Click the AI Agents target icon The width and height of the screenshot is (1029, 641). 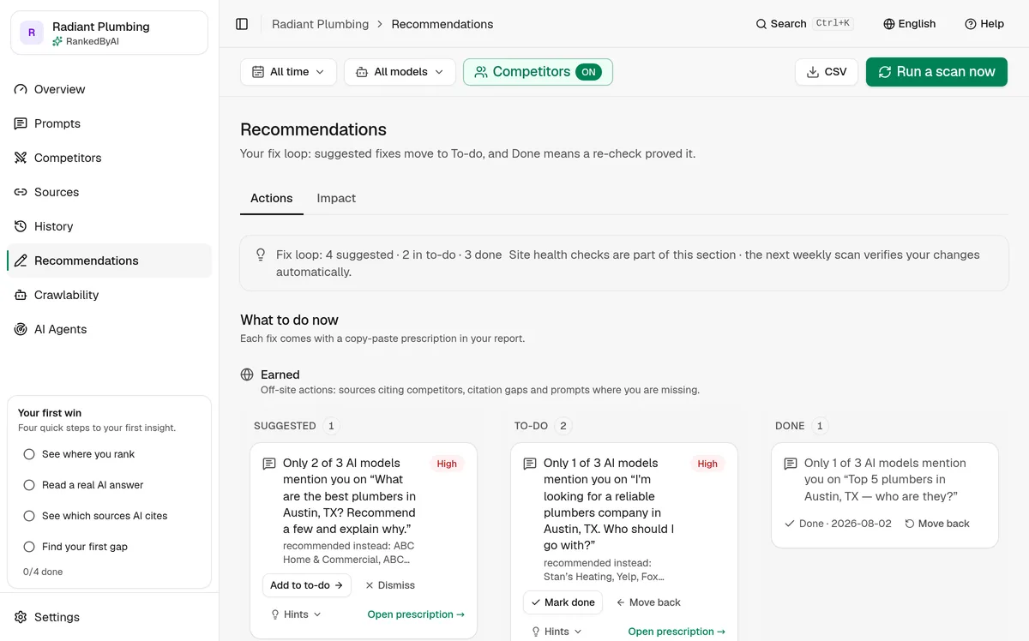(x=21, y=329)
